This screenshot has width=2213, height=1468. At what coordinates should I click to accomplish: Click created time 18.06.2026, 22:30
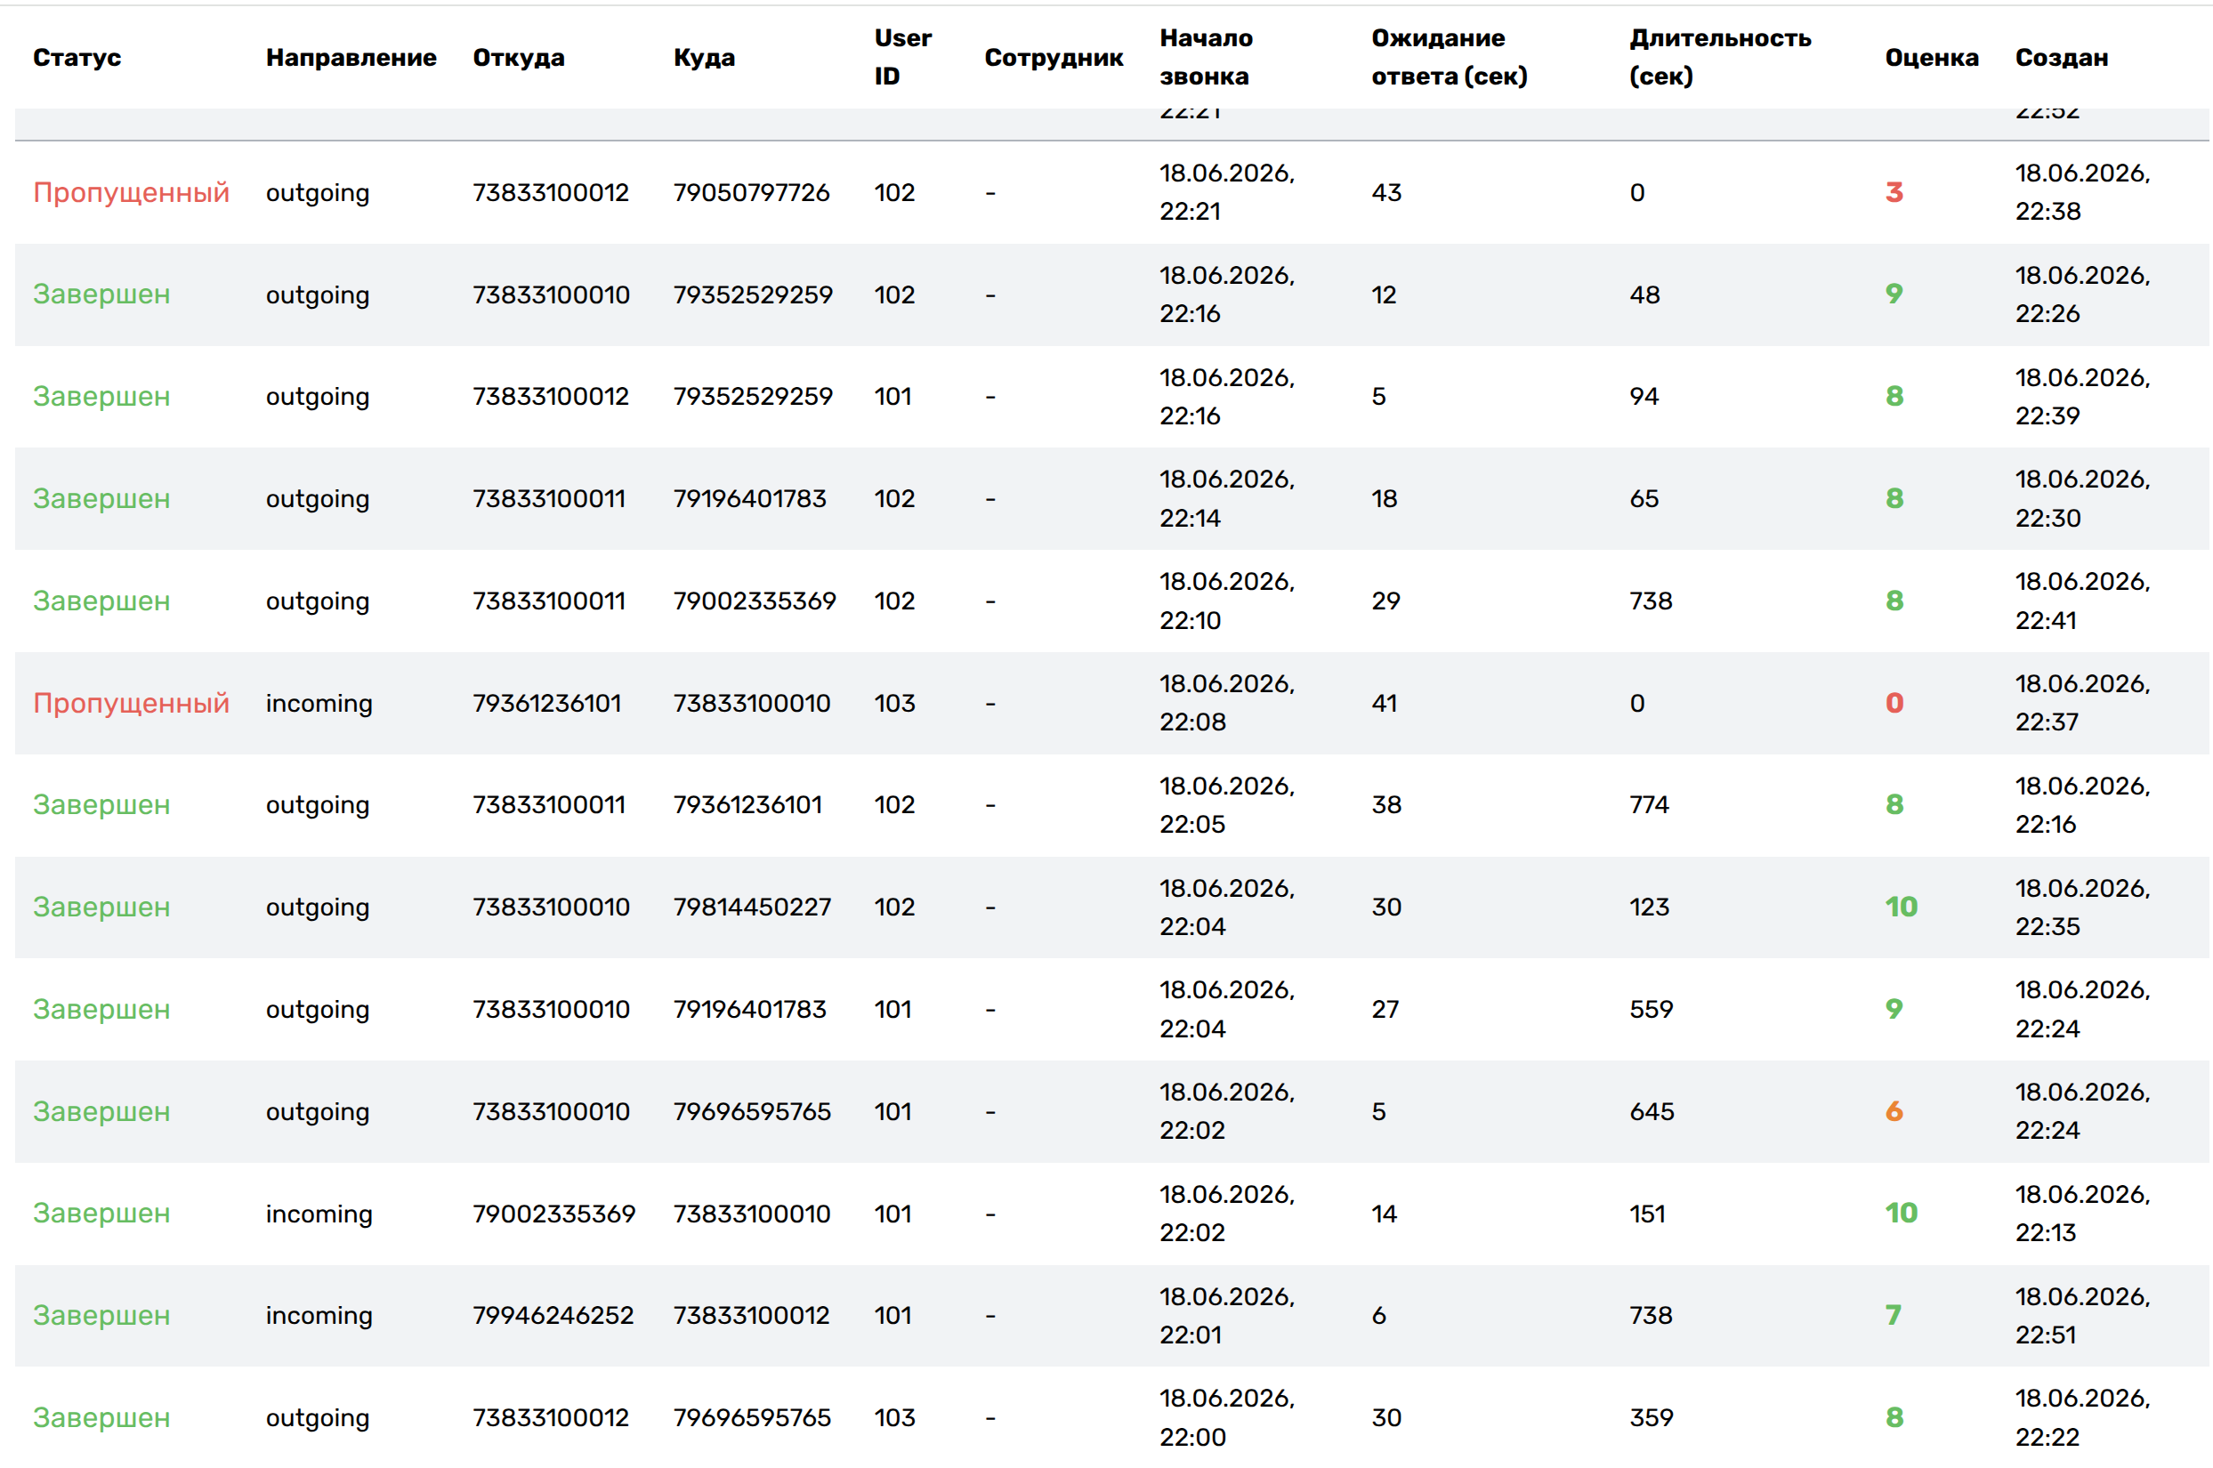[x=2082, y=498]
